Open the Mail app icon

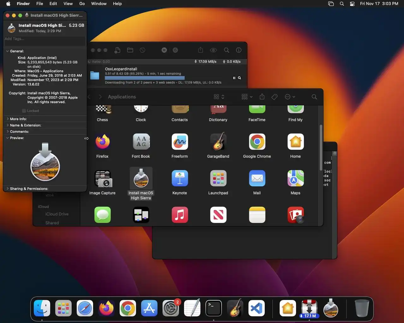[x=257, y=179]
